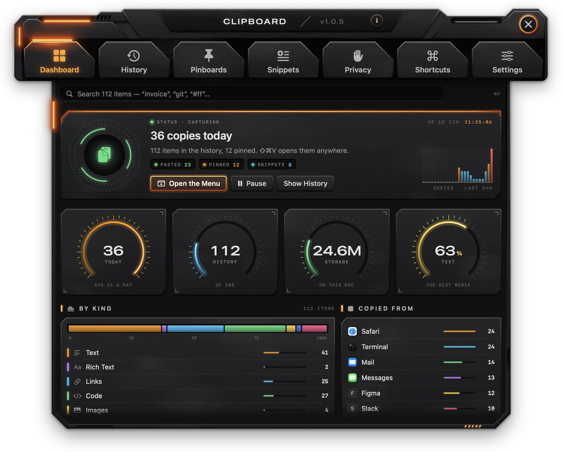
Task: Click the 36 Today gauge card
Action: [113, 252]
